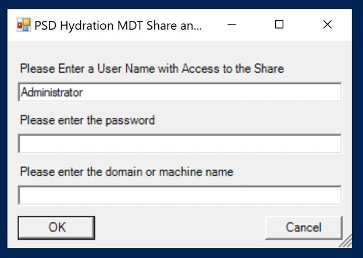
Task: Click the Cancel button
Action: (x=304, y=228)
